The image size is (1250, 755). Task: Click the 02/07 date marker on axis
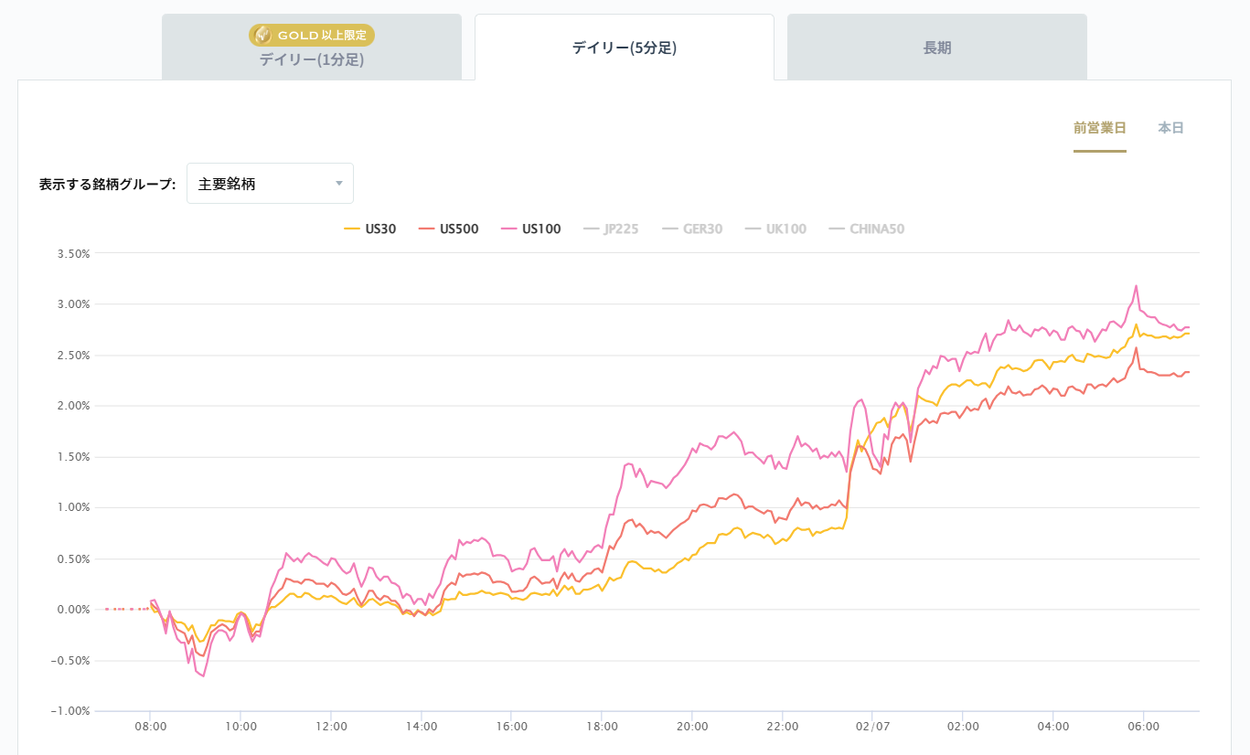872,727
